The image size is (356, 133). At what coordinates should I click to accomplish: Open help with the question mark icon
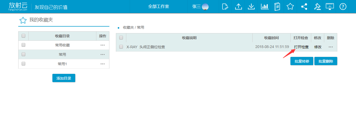pos(343,7)
